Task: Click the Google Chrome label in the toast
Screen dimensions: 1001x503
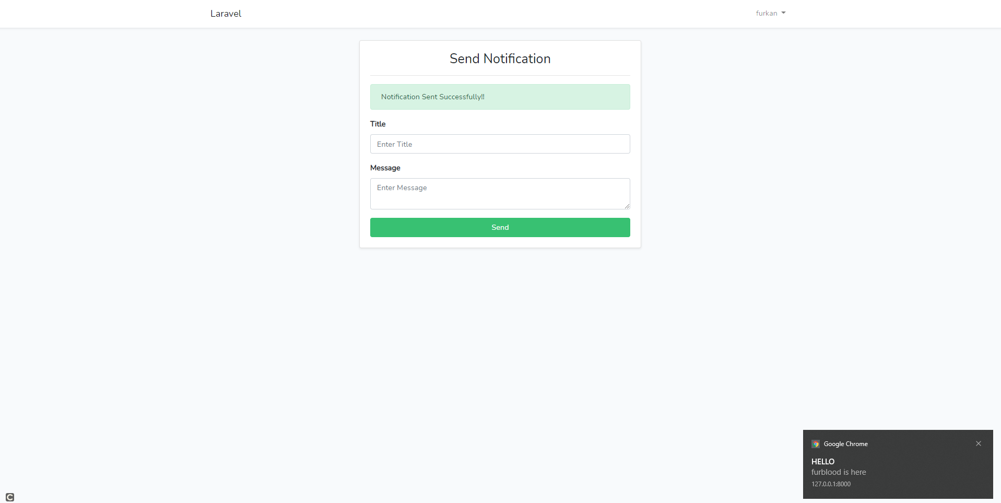Action: 846,443
